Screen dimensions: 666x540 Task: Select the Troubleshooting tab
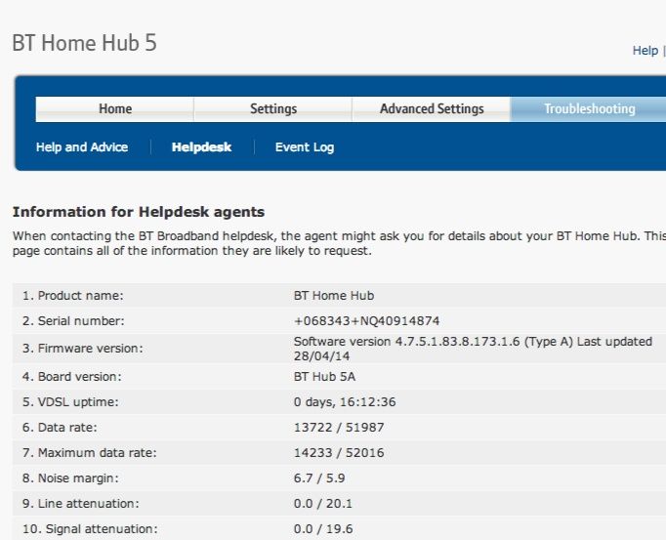tap(589, 109)
